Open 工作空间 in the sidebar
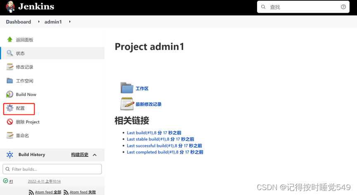 pos(25,81)
